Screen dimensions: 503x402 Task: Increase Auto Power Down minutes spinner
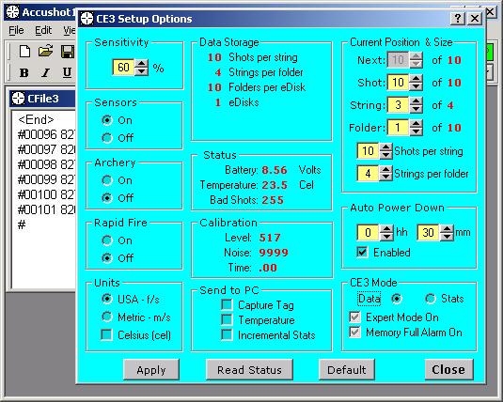click(447, 229)
